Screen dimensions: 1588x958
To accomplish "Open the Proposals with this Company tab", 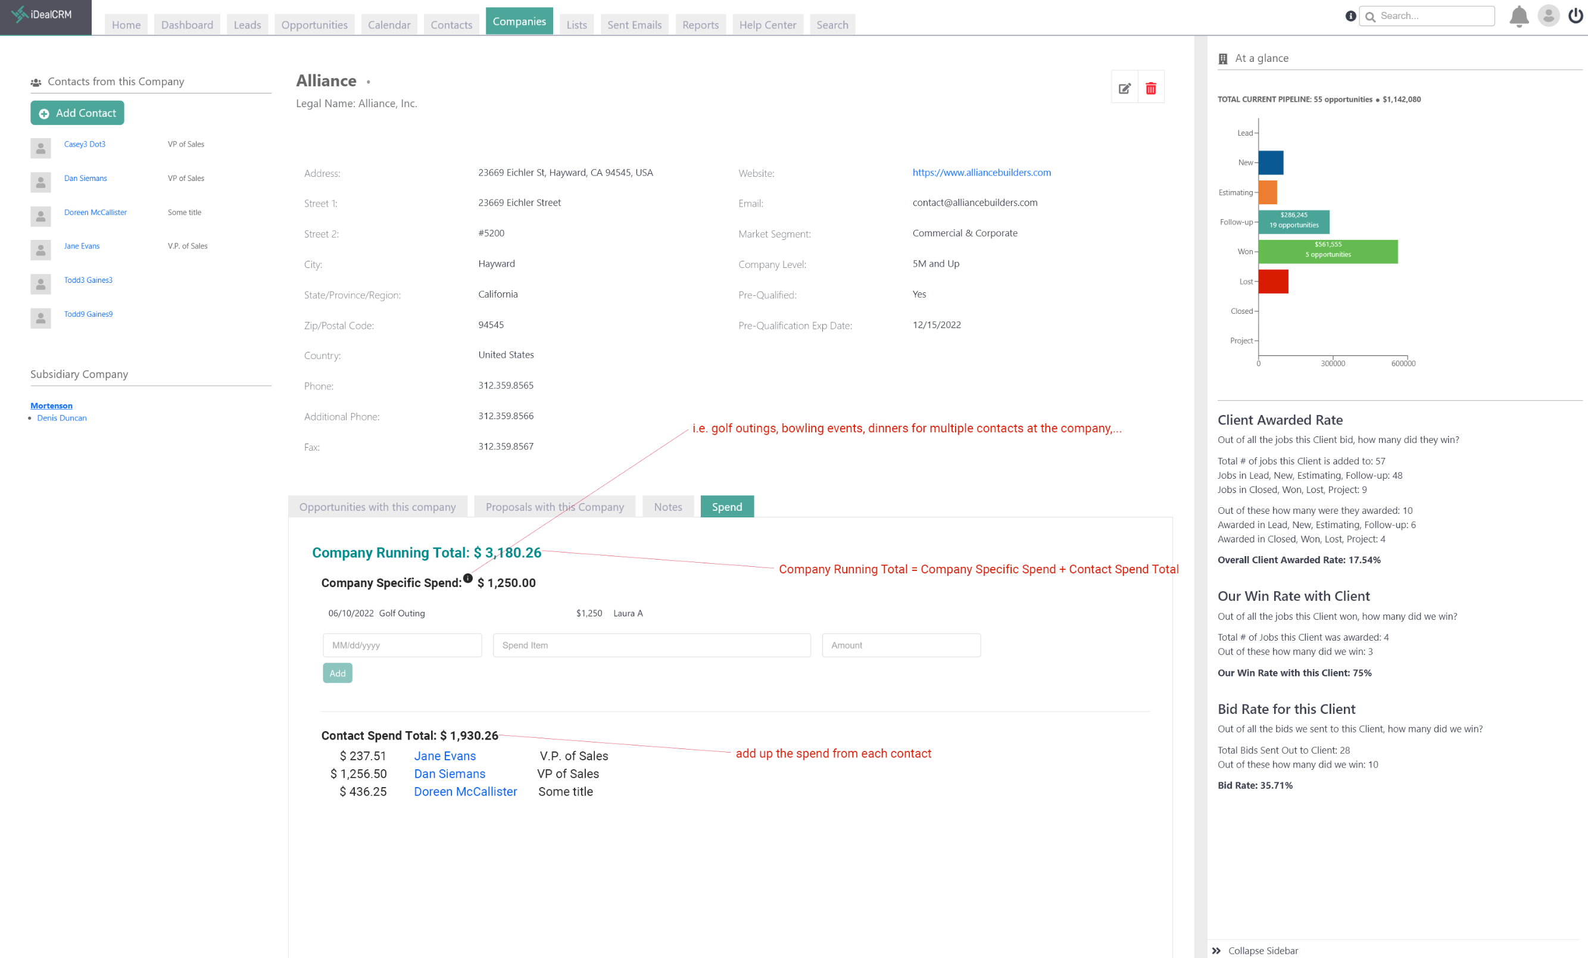I will click(x=554, y=507).
